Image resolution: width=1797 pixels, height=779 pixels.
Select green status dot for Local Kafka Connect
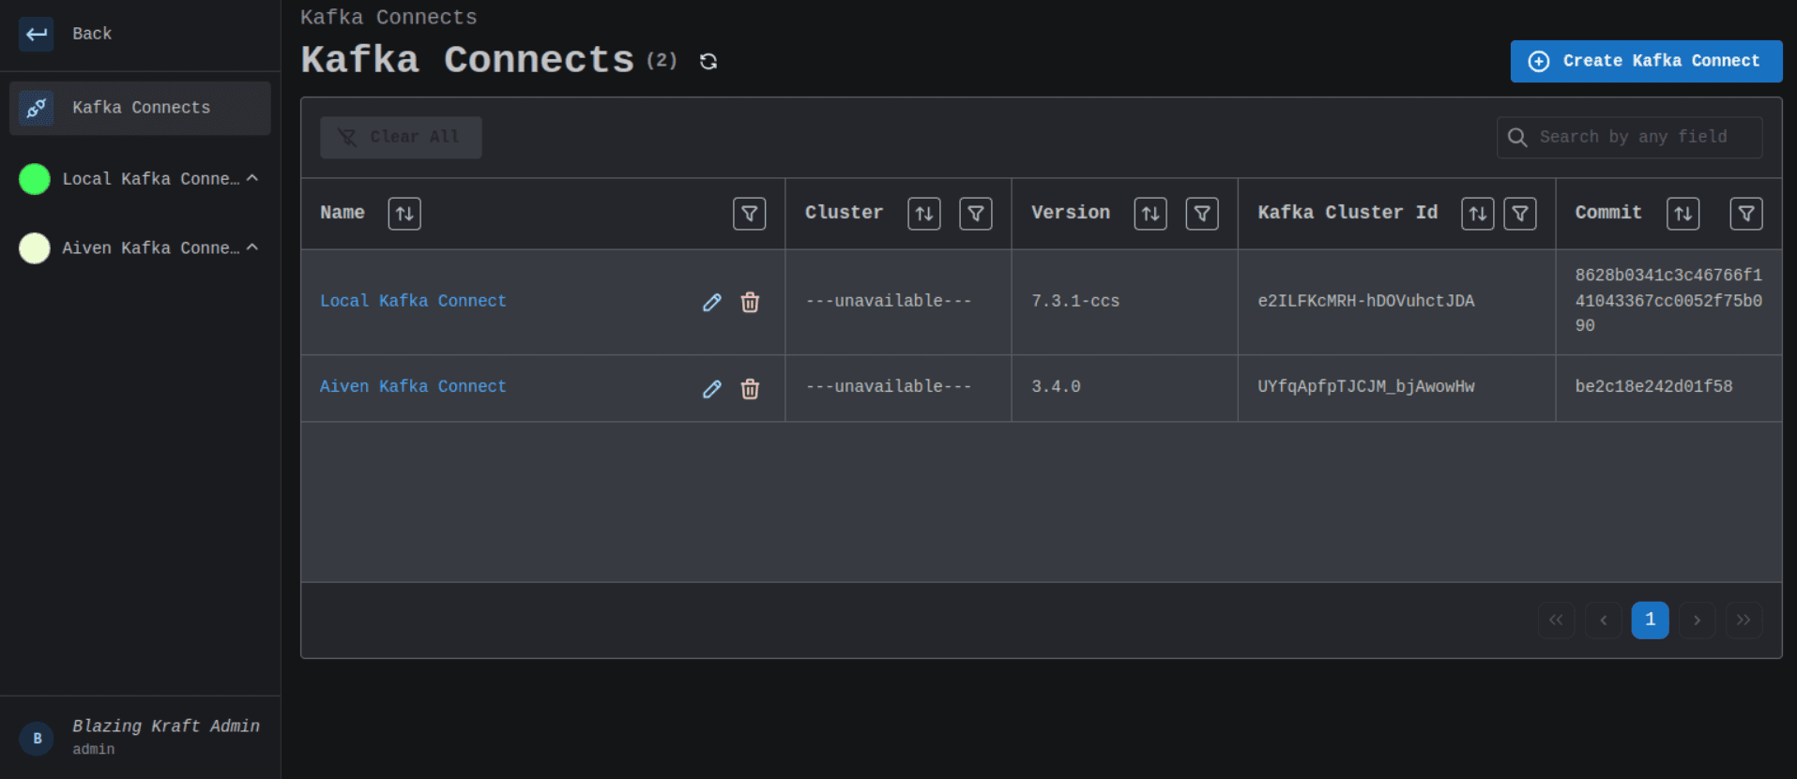35,179
